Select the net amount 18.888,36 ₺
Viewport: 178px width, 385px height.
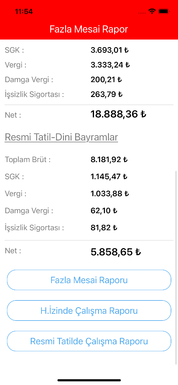click(118, 114)
